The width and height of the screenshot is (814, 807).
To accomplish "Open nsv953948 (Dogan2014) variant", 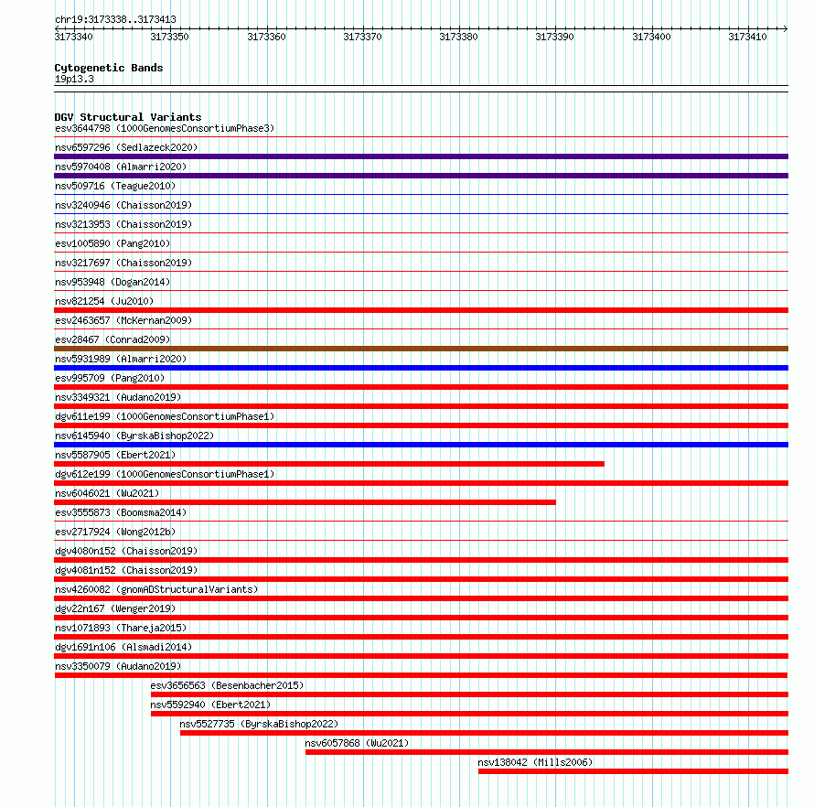I will (x=112, y=282).
